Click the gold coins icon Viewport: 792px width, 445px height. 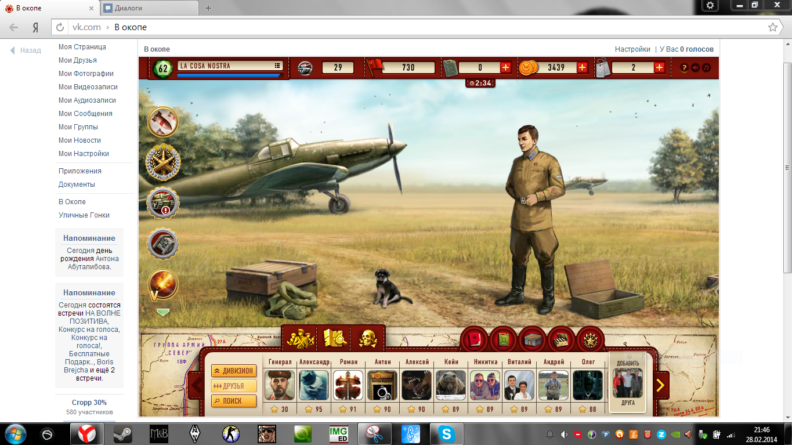(527, 68)
